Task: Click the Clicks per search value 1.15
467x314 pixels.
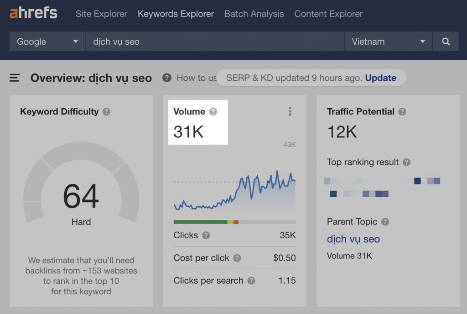Action: point(287,281)
